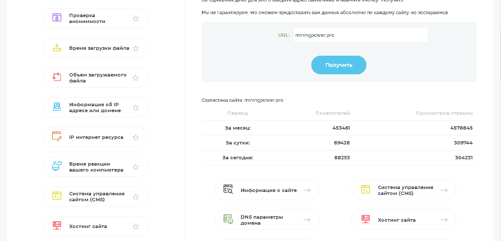
Task: Toggle the star next to Система управления сайтом
Action: (136, 196)
